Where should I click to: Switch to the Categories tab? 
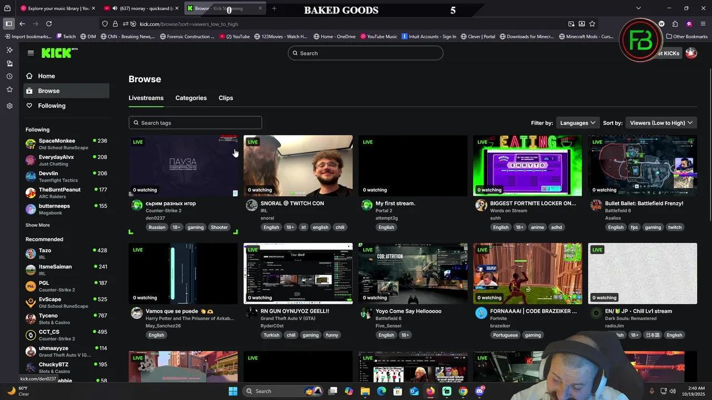[191, 98]
